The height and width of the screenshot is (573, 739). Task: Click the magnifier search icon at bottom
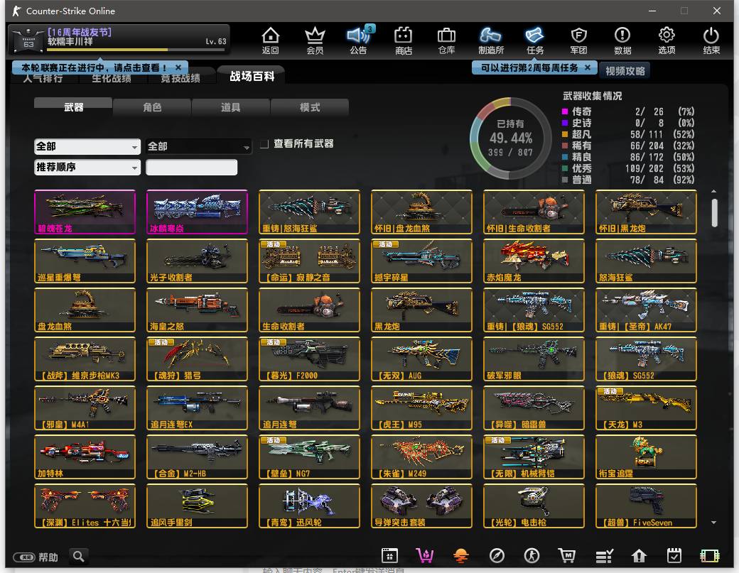tap(79, 557)
